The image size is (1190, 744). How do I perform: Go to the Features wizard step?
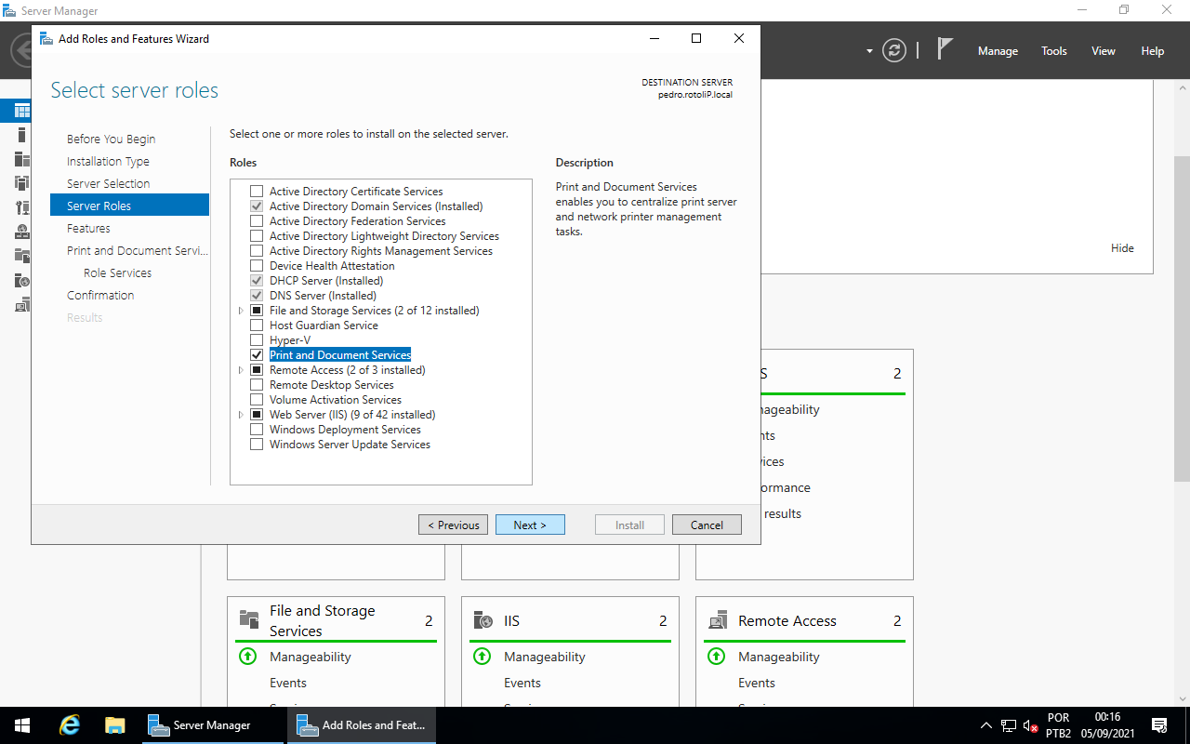pyautogui.click(x=88, y=228)
